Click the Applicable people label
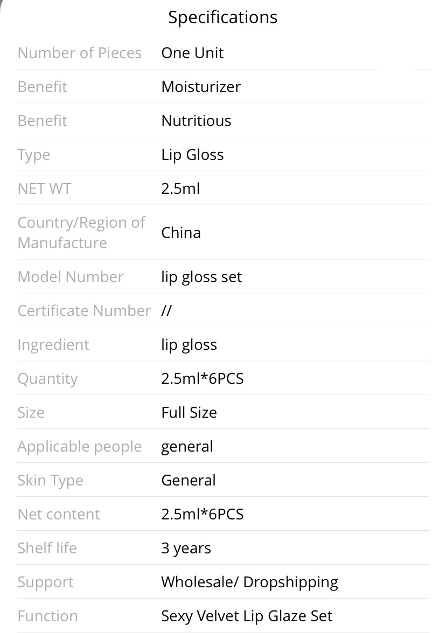446x633 pixels. pos(80,447)
